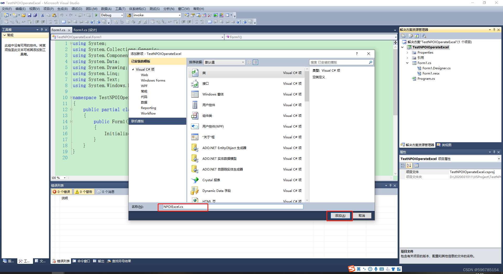Click the View Class Diagram icon in Solution Explorer
Screen dimensions: 503x274
click(x=424, y=36)
